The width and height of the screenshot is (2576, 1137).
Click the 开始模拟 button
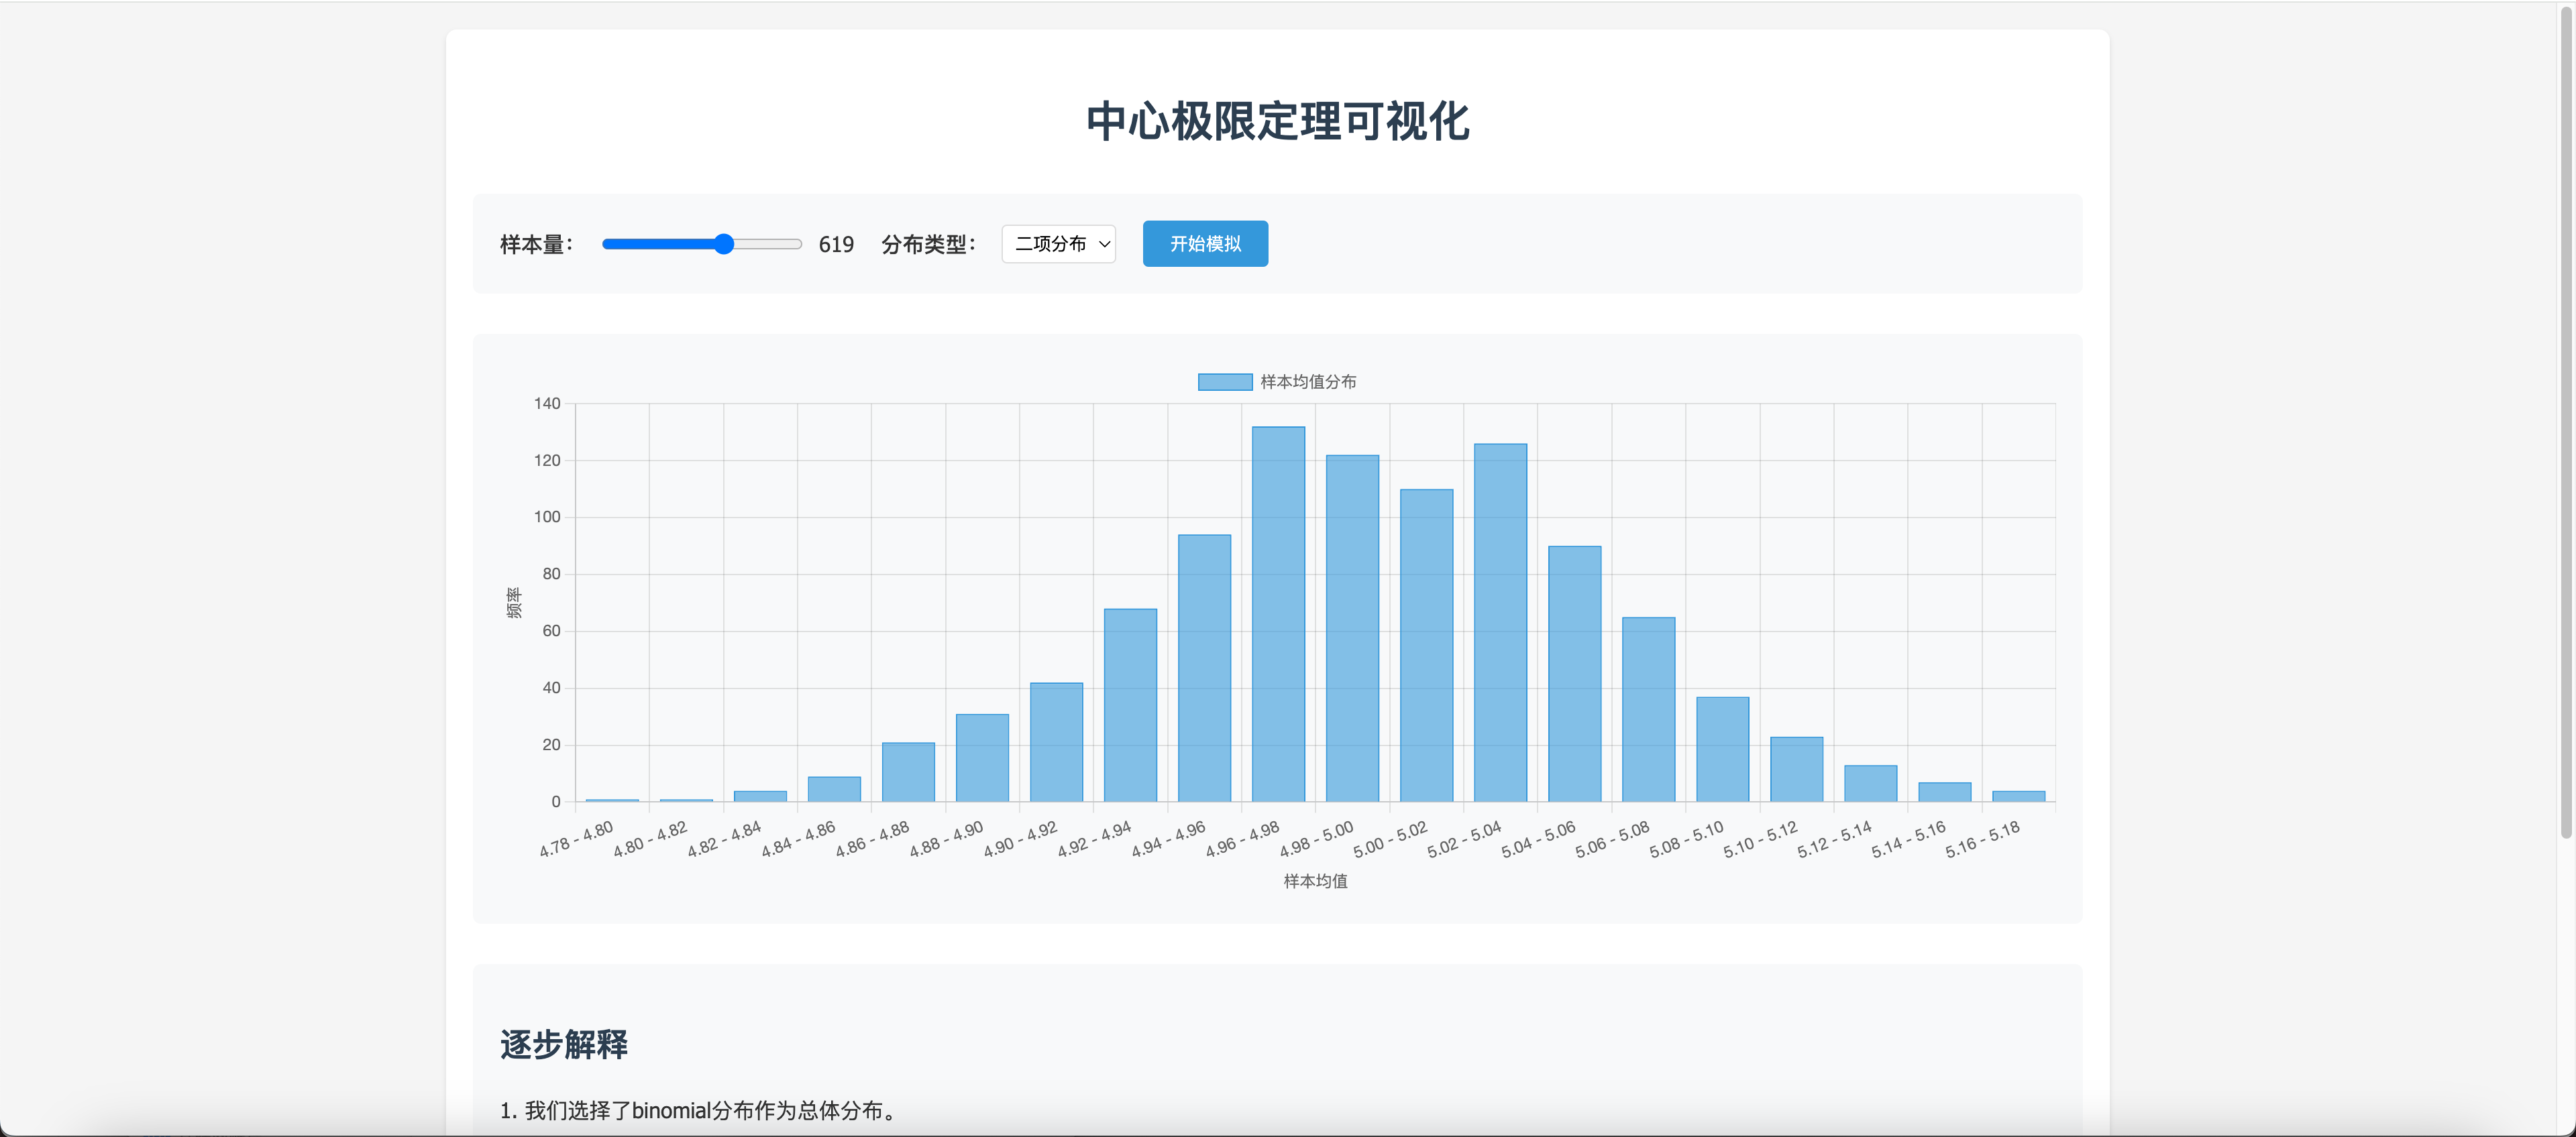point(1205,244)
